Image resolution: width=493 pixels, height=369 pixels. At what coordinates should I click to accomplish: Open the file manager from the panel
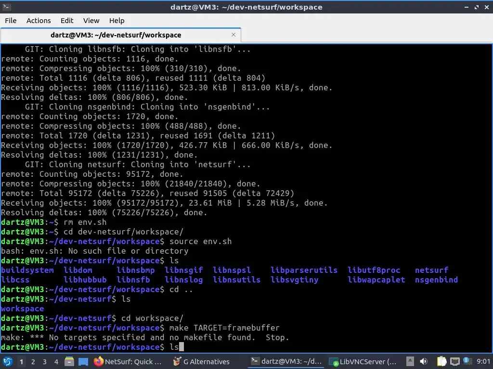pos(69,361)
